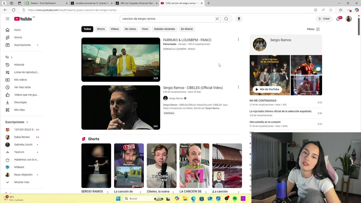Open options menu for Sergio Ramos CIBELES video
Image resolution: width=361 pixels, height=203 pixels.
pyautogui.click(x=238, y=87)
